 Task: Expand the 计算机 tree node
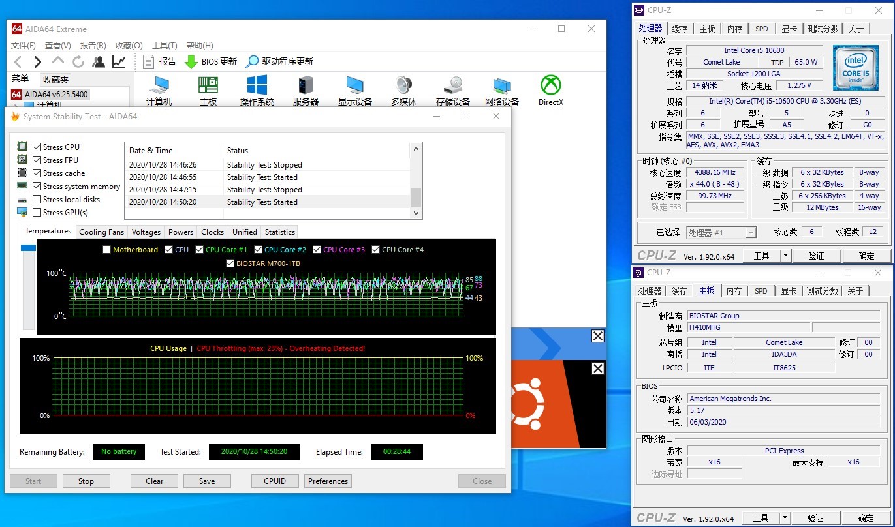[16, 105]
